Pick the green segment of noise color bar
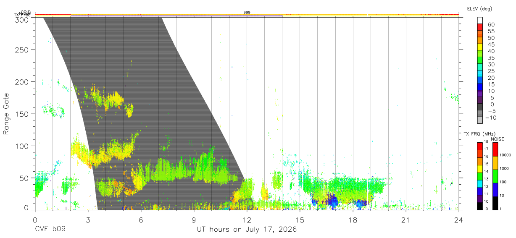Viewport: 516px width, 238px height. point(495,176)
